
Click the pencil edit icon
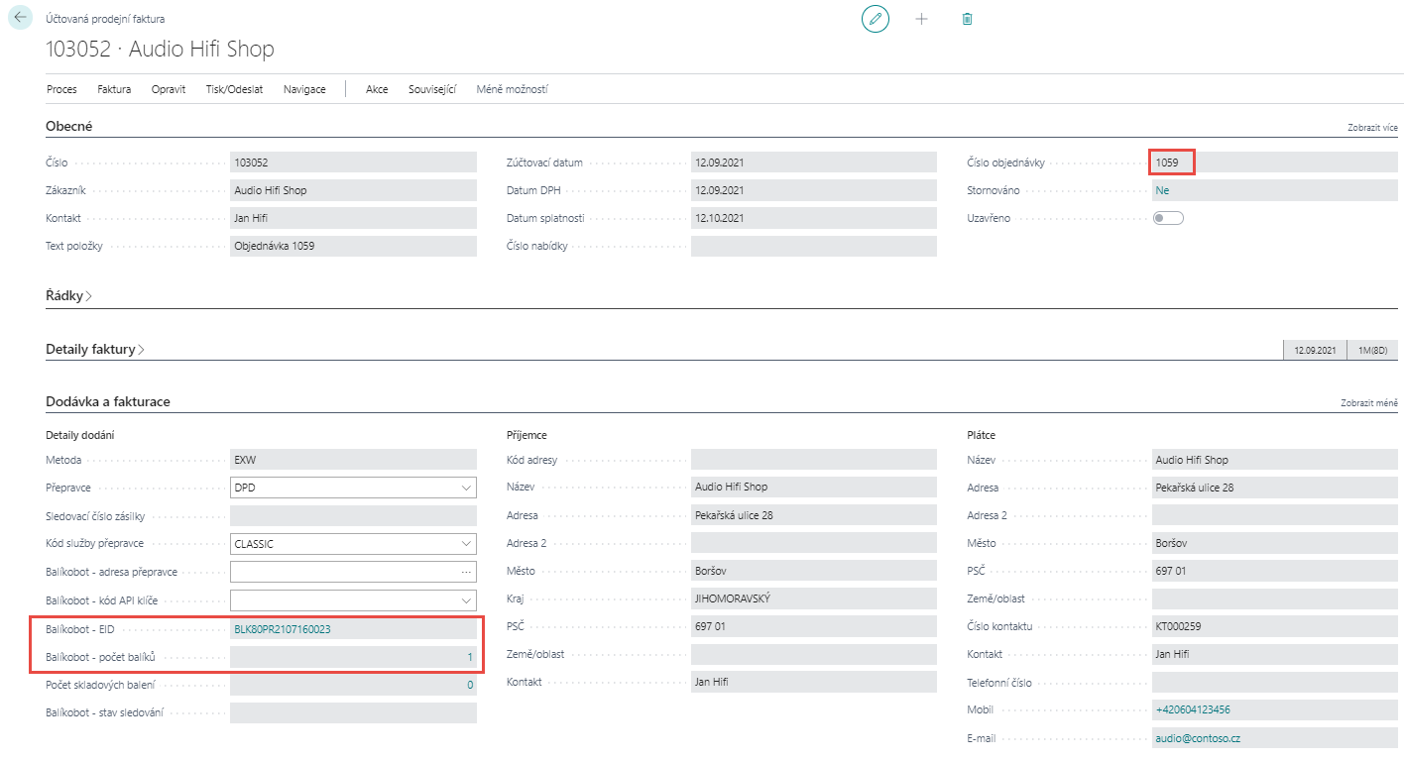coord(875,19)
